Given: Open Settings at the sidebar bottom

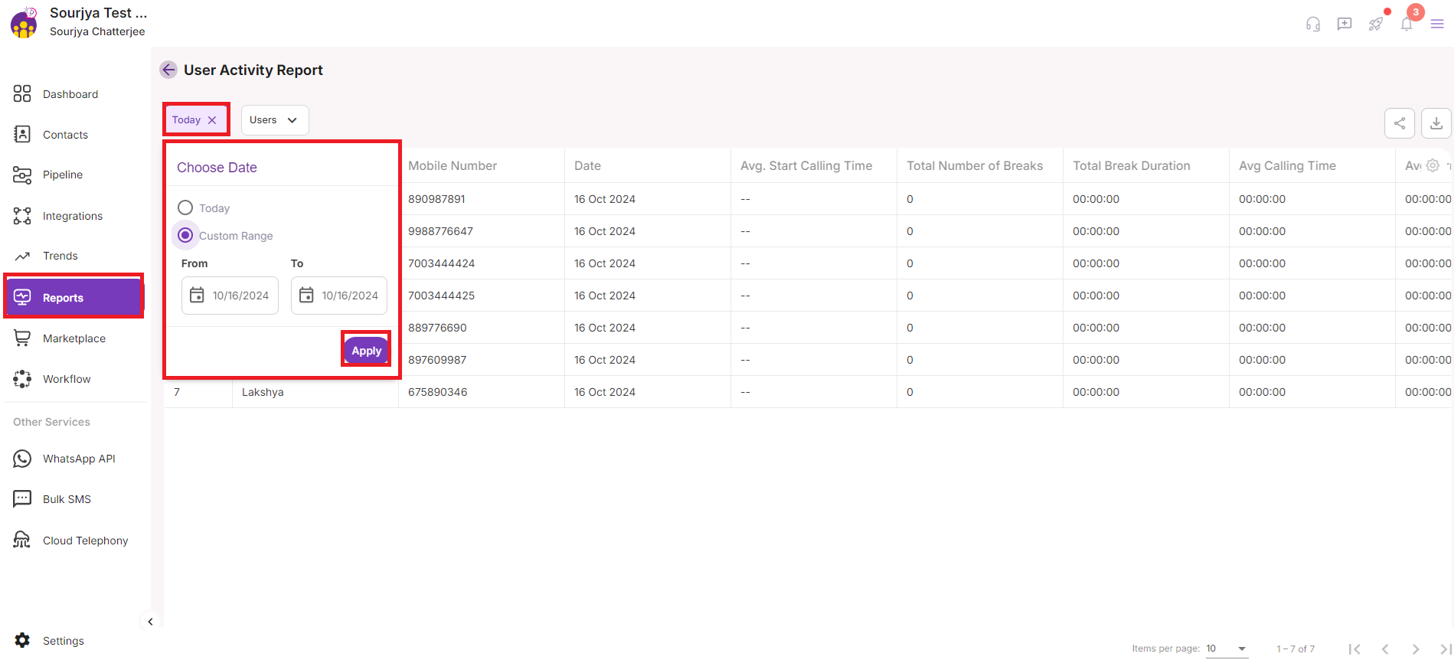Looking at the screenshot, I should pyautogui.click(x=63, y=641).
